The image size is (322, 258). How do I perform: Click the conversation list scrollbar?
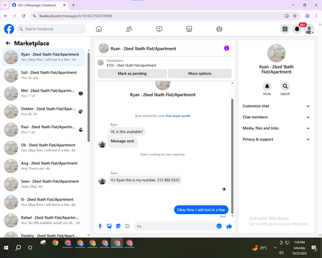click(x=89, y=97)
